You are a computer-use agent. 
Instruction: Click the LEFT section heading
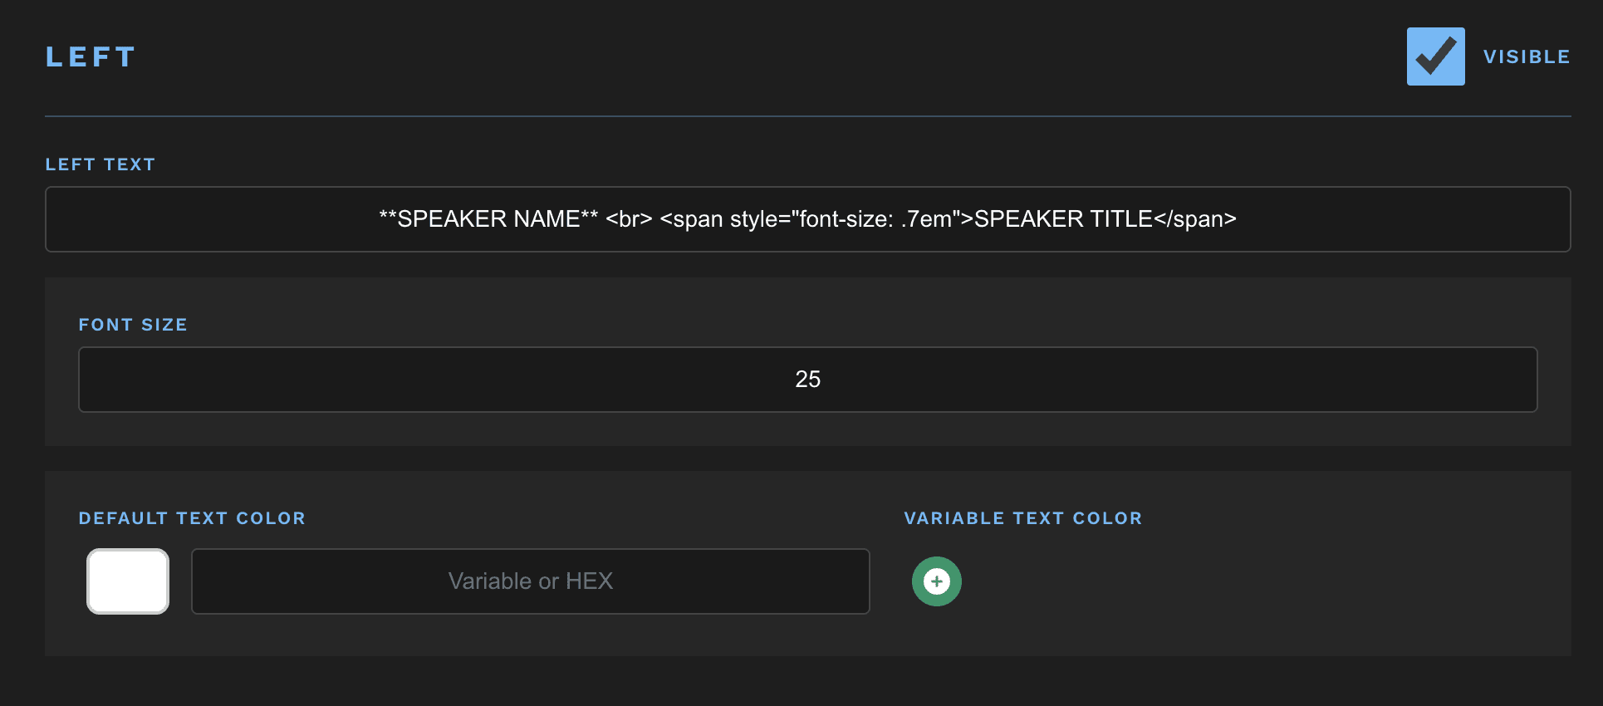[x=91, y=56]
